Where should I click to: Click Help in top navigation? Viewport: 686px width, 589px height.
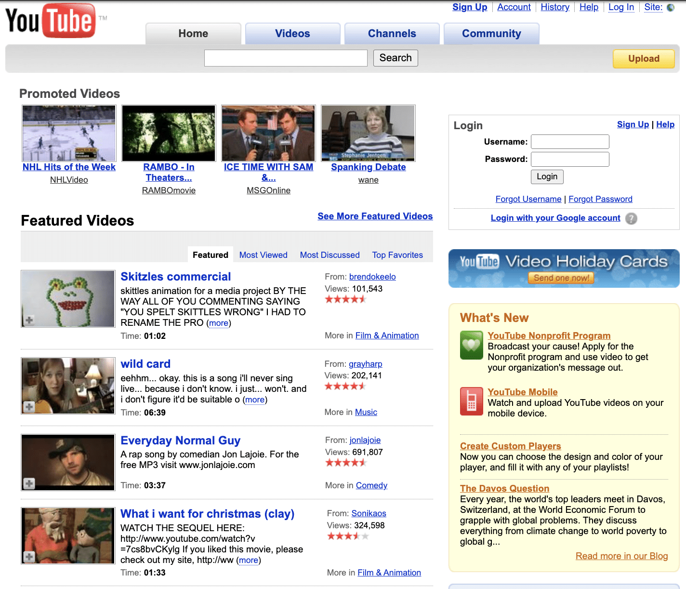click(589, 7)
